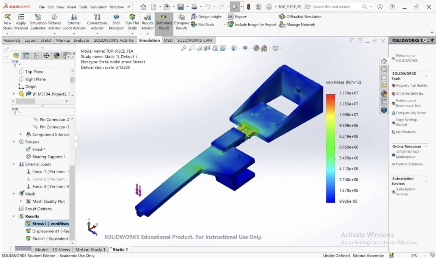Select Top Plane in the feature tree
Image resolution: width=436 pixels, height=259 pixels.
click(x=31, y=72)
